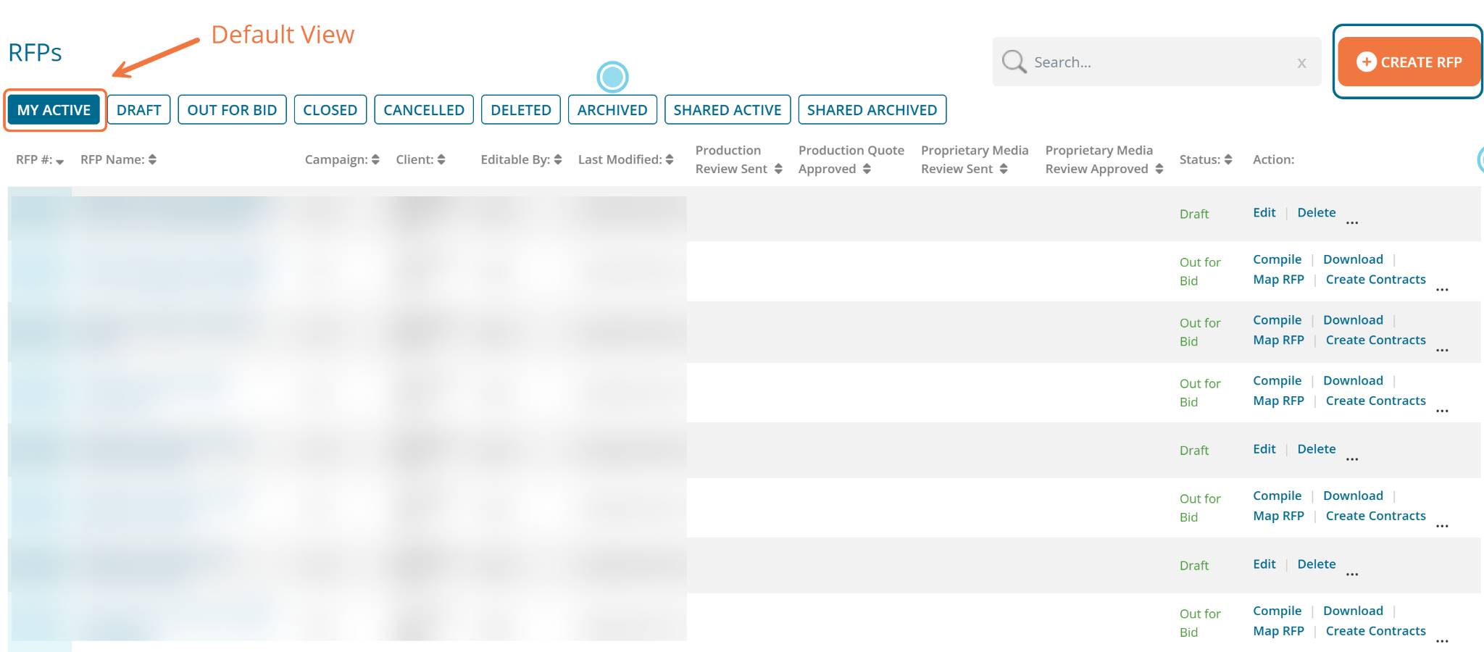Click the search magnifying glass icon
1484x652 pixels.
coord(1014,62)
